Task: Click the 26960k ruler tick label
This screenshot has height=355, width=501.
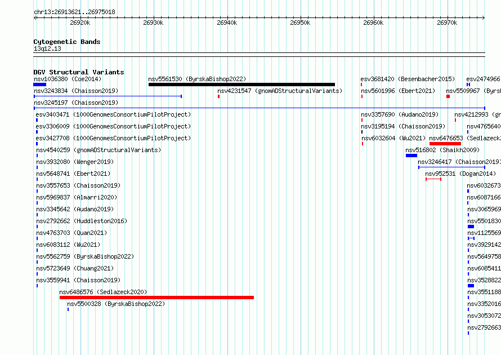Action: click(x=373, y=23)
